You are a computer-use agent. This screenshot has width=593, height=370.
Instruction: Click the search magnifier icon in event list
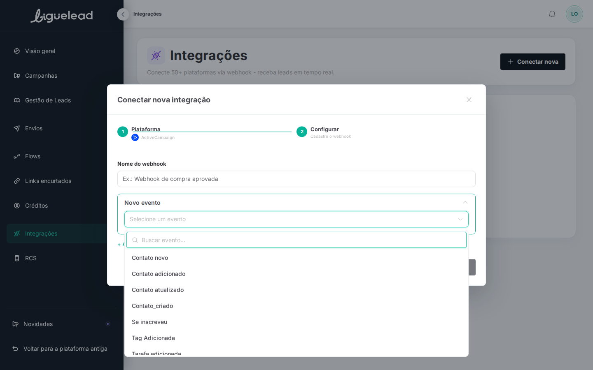click(135, 240)
